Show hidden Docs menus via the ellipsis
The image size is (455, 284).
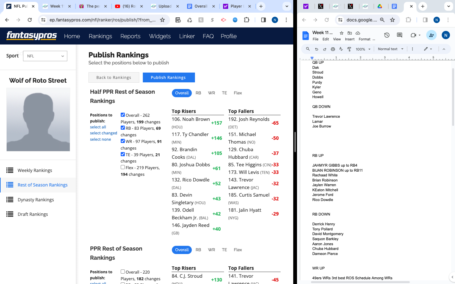tap(374, 39)
